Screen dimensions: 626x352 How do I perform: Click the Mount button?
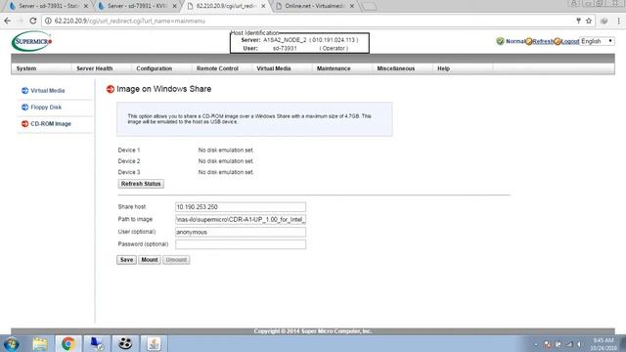[x=150, y=260]
